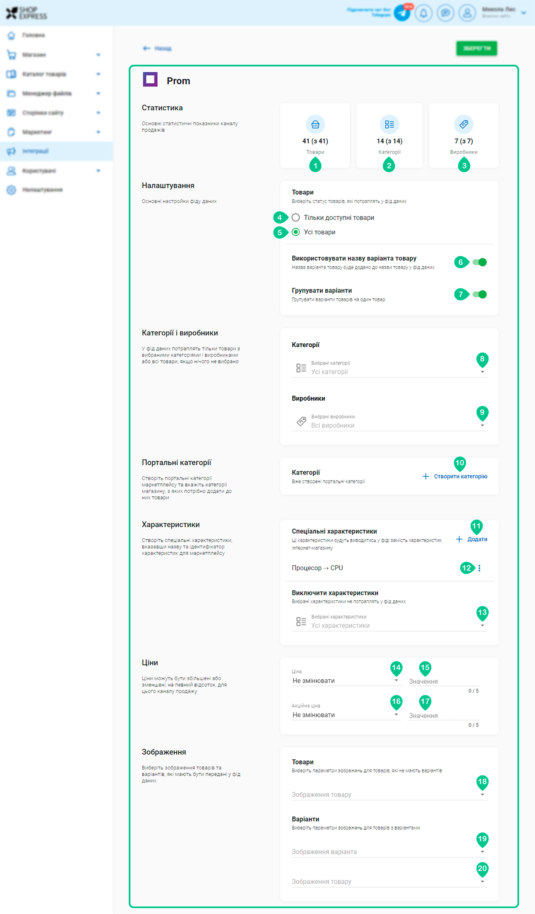The width and height of the screenshot is (535, 914).
Task: Open the messages chat bubble icon
Action: coord(446,13)
